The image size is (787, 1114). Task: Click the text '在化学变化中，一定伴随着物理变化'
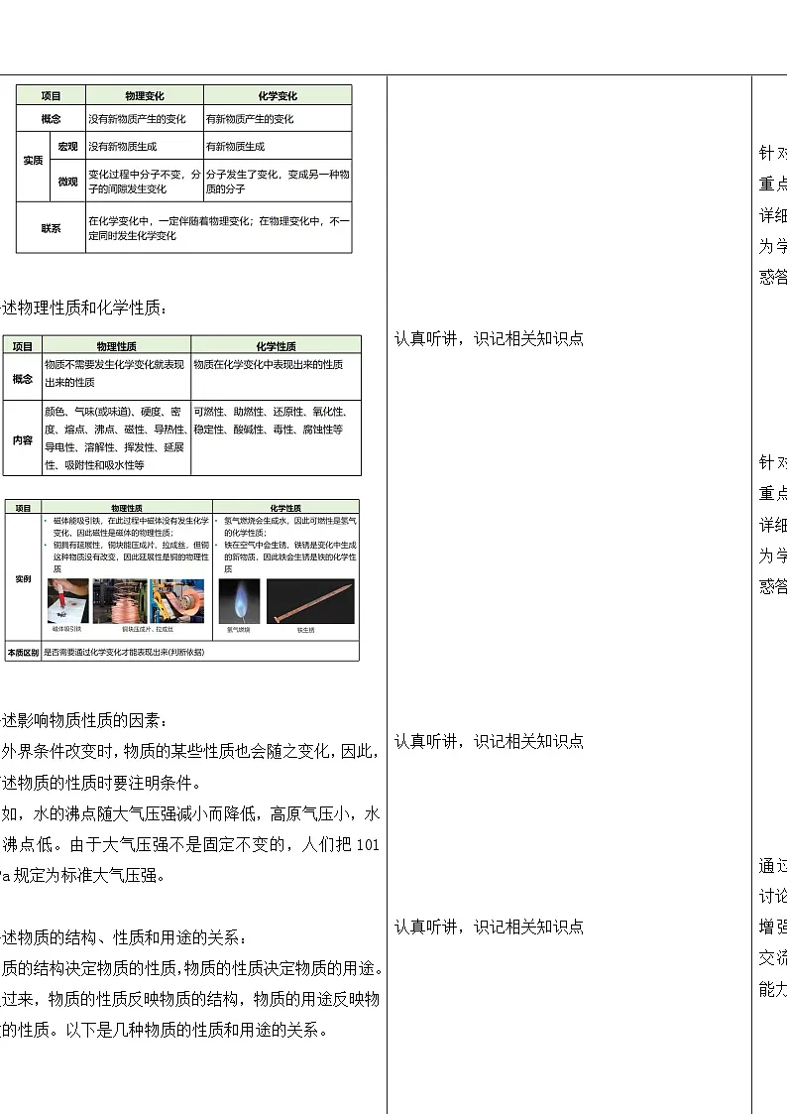169,221
